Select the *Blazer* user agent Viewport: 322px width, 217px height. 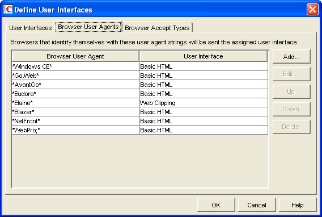click(75, 112)
